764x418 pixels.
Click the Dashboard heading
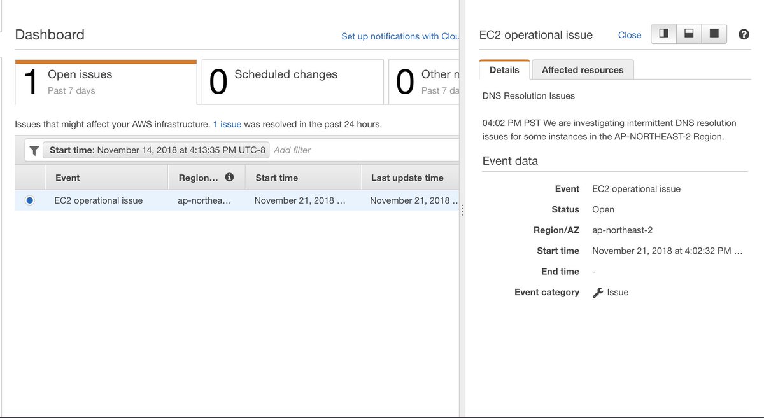click(x=50, y=35)
